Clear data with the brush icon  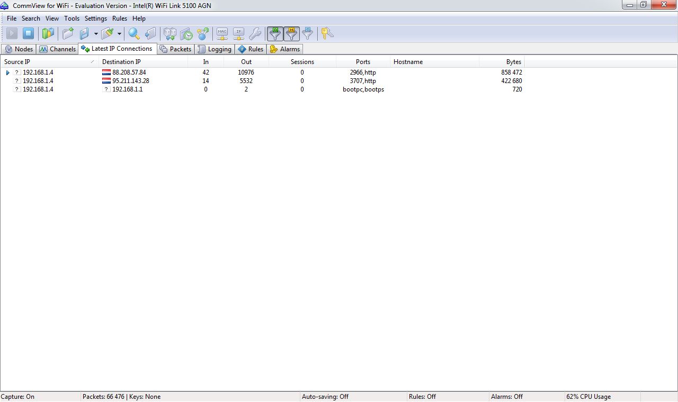108,34
